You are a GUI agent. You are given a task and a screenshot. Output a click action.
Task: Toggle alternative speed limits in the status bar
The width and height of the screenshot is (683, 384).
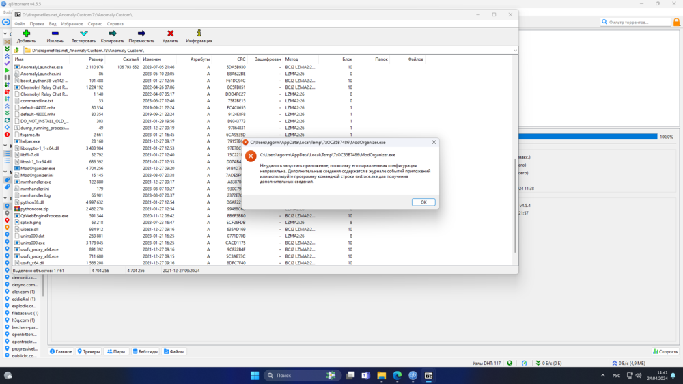[524, 363]
